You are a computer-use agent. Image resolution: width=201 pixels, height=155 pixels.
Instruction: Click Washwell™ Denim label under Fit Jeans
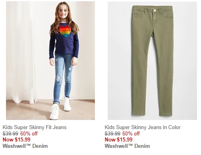[x=25, y=146]
